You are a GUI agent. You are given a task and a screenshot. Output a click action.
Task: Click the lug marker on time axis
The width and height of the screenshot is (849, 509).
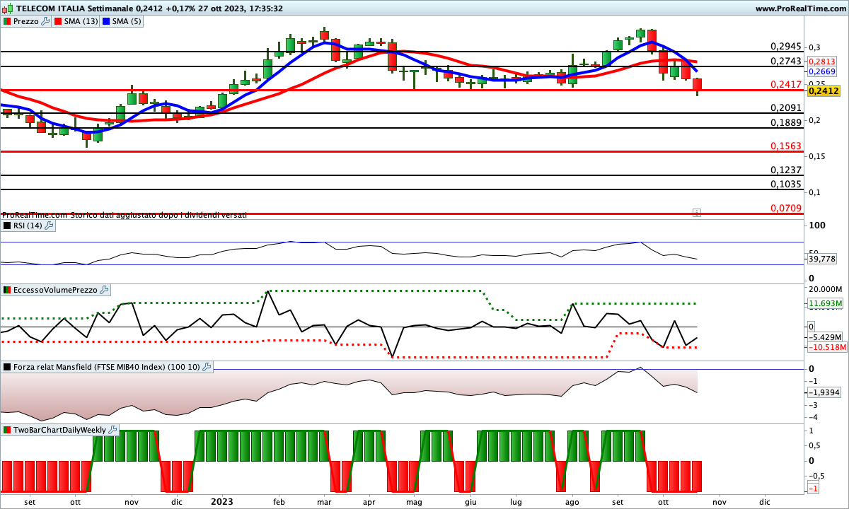point(516,501)
